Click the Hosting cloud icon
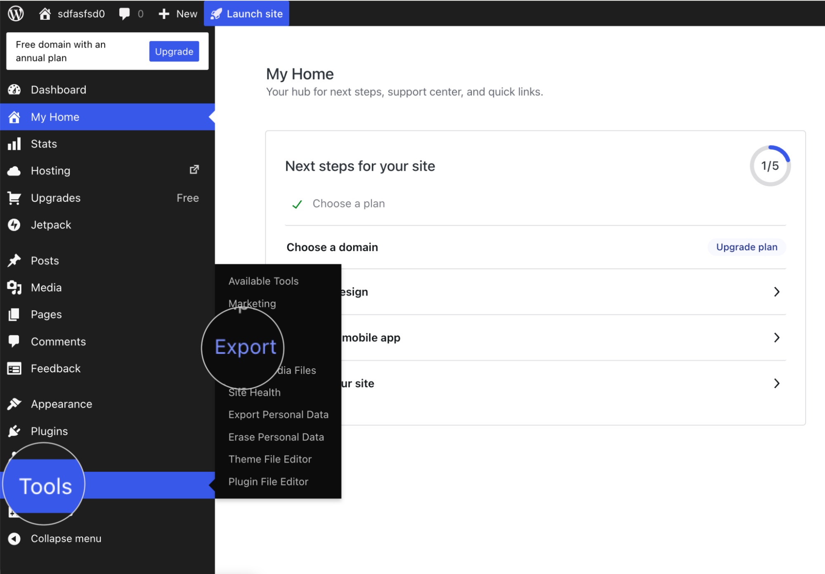The width and height of the screenshot is (825, 574). pyautogui.click(x=14, y=171)
